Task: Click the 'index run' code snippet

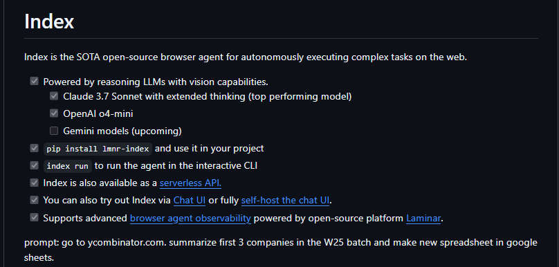Action: pos(67,166)
